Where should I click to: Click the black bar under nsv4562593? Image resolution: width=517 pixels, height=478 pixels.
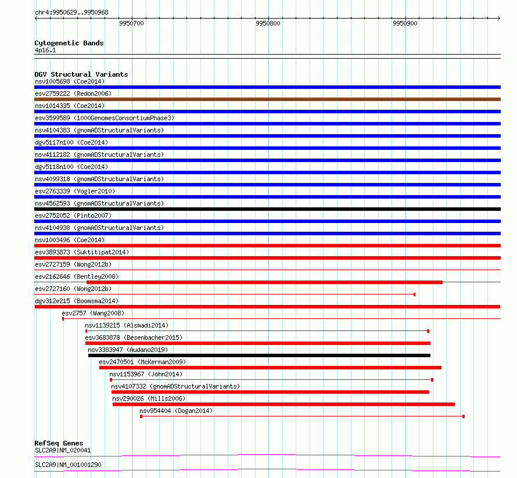[267, 209]
